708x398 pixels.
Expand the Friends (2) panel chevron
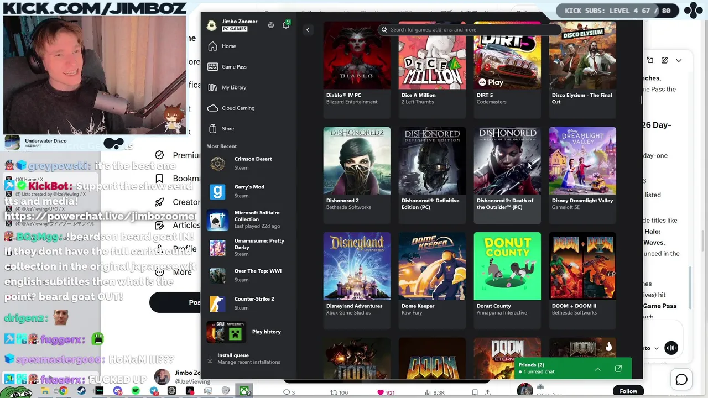[x=598, y=369]
